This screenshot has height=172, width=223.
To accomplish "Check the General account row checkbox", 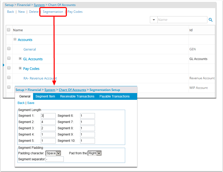I will point(9,49).
